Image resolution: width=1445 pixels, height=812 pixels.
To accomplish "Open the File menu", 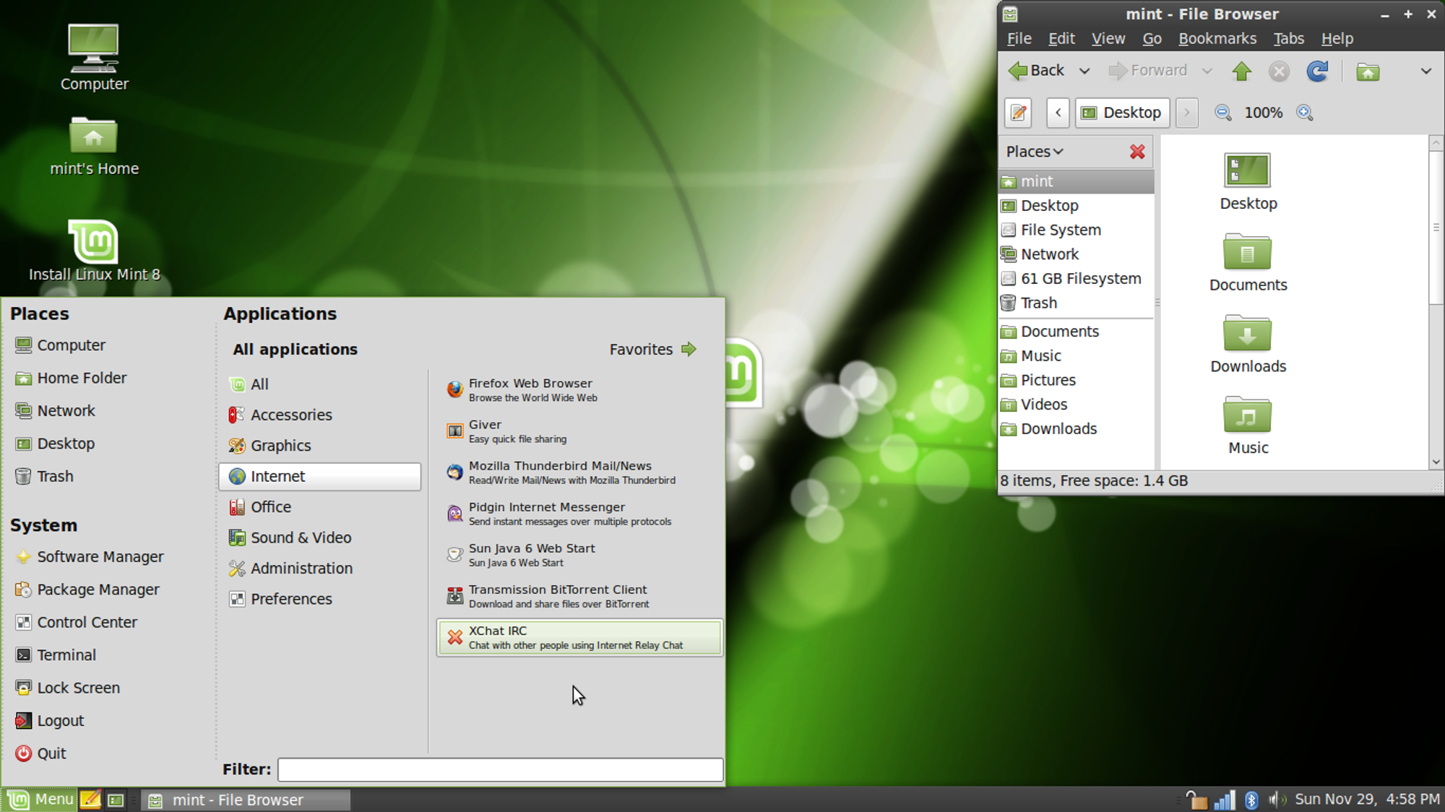I will tap(1019, 39).
